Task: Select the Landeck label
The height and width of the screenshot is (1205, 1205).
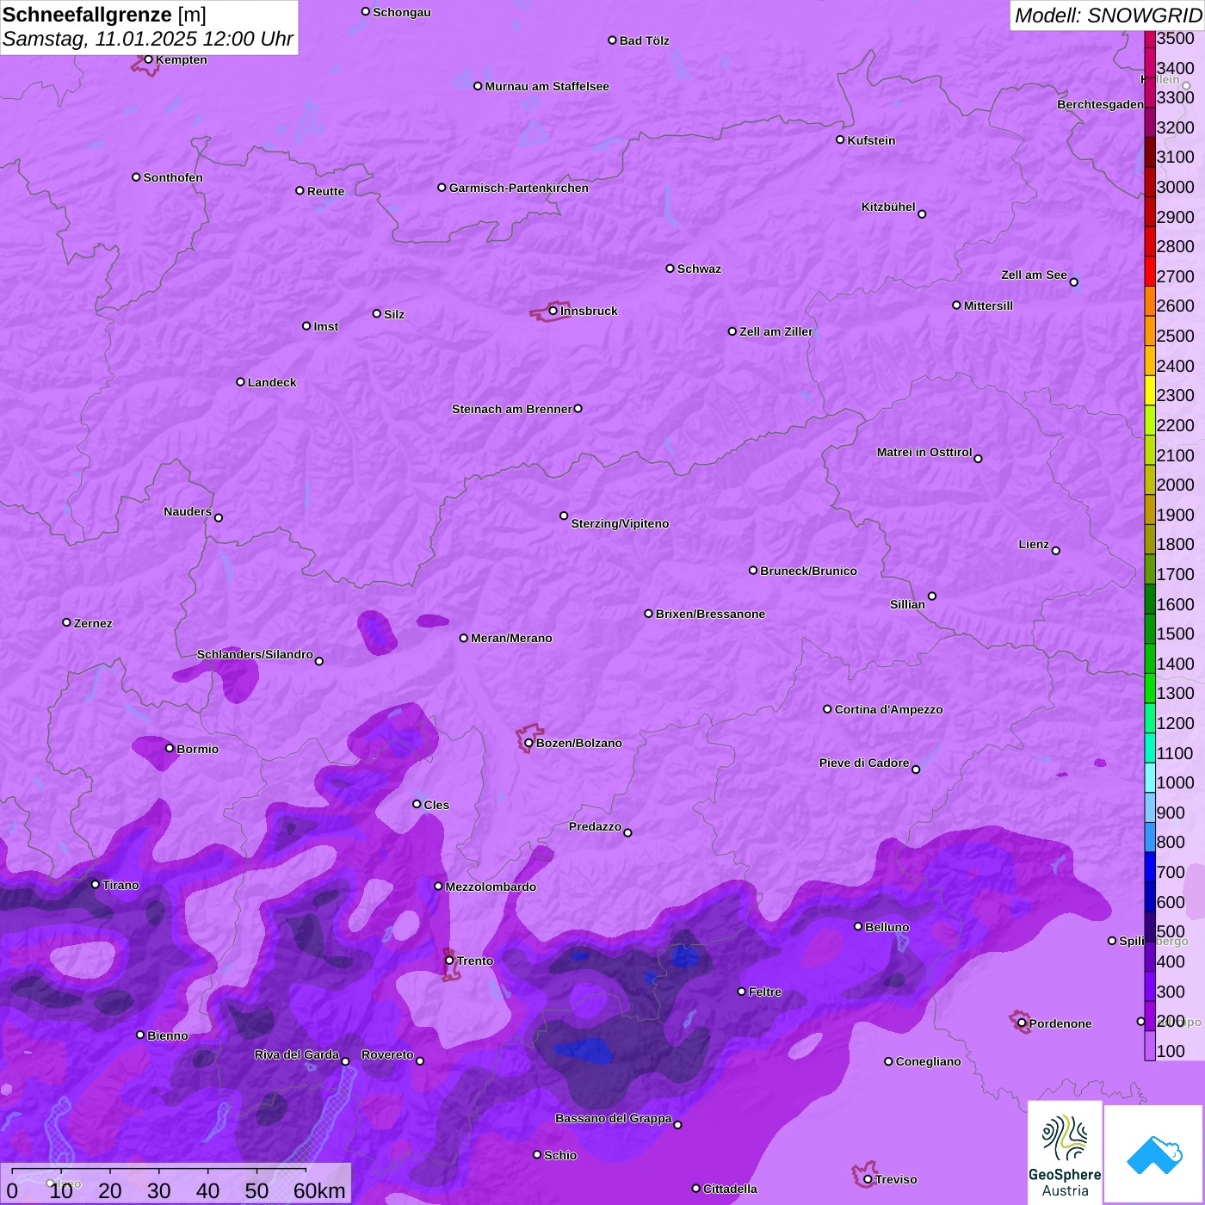Action: [272, 382]
